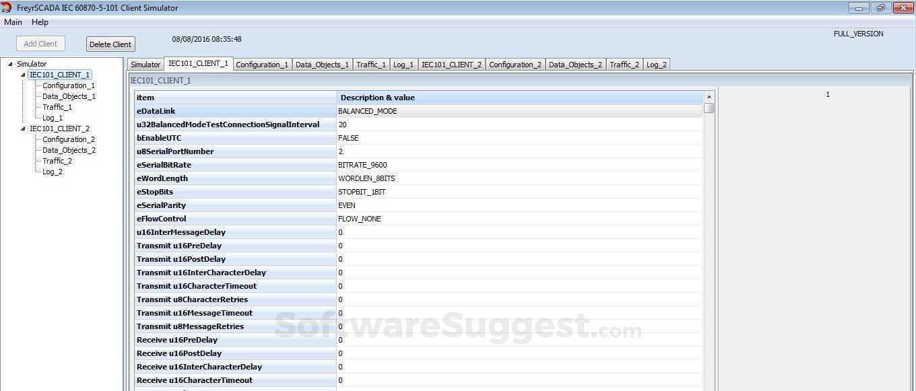Select the IEC101_CLIENT_2 tab
916x391 pixels.
click(451, 65)
